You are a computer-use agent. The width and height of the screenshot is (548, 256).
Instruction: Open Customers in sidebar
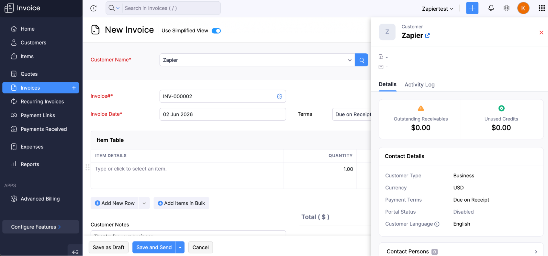pyautogui.click(x=41, y=43)
